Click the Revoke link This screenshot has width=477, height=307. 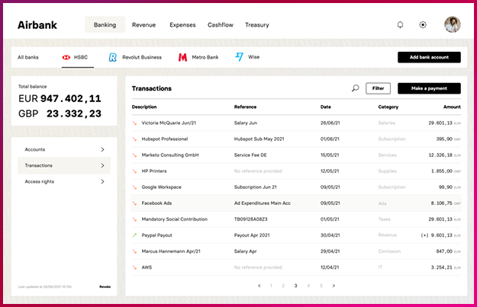pyautogui.click(x=105, y=286)
